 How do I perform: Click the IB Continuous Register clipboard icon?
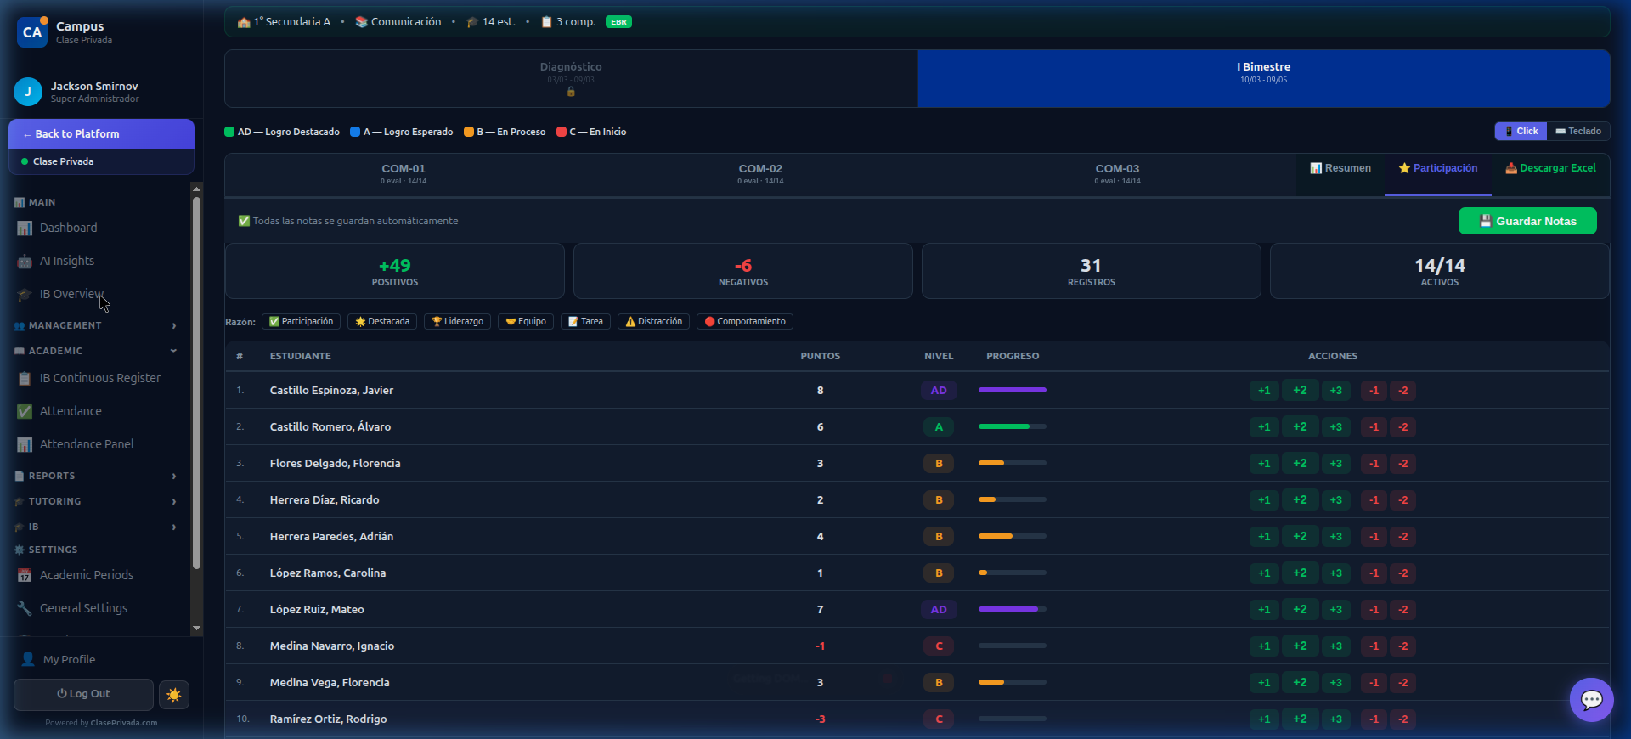(25, 378)
